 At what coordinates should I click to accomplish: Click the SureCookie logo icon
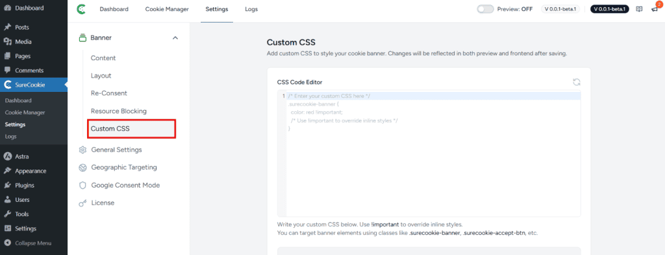click(81, 9)
